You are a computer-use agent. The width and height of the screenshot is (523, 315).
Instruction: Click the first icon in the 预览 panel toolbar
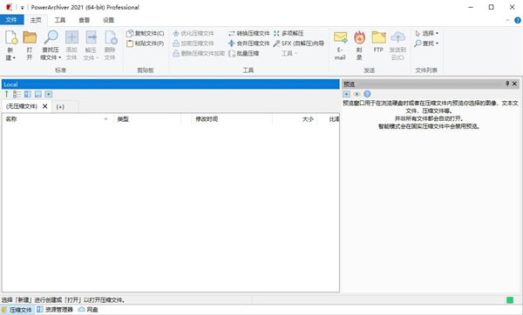click(x=347, y=94)
